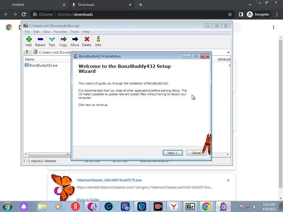This screenshot has width=283, height=212.
Task: Open Chrome tab search chevron
Action: (x=250, y=5)
